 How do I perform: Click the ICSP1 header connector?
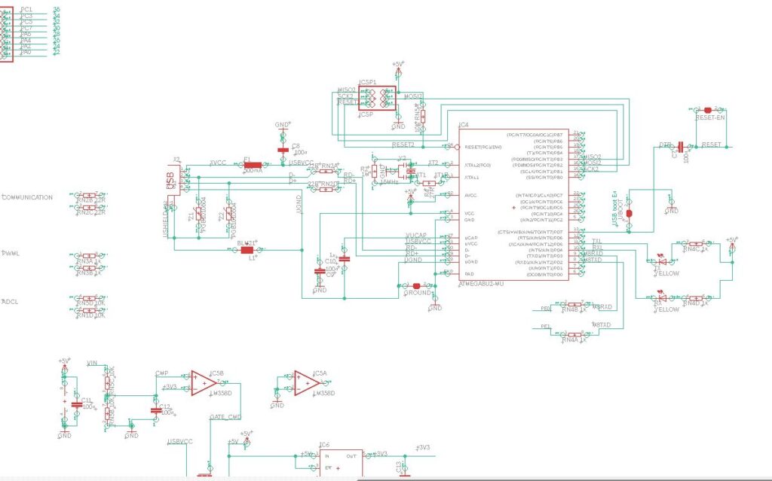[377, 98]
